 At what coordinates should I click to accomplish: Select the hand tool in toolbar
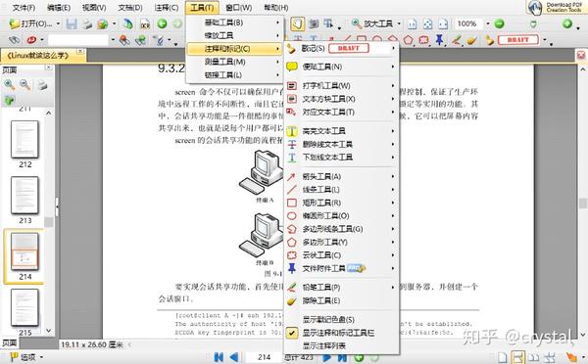click(x=297, y=23)
